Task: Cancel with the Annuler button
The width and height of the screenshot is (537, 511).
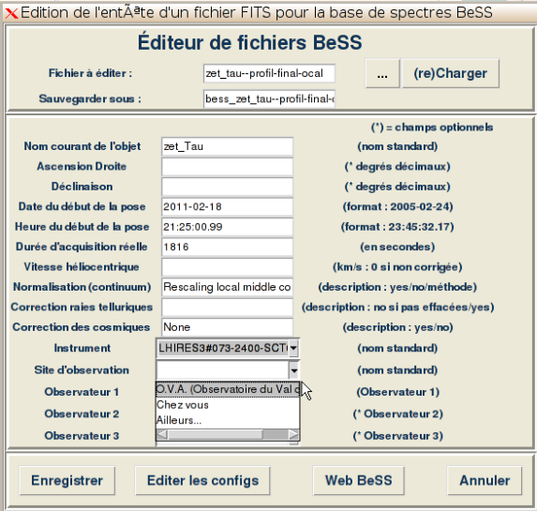Action: tap(485, 480)
